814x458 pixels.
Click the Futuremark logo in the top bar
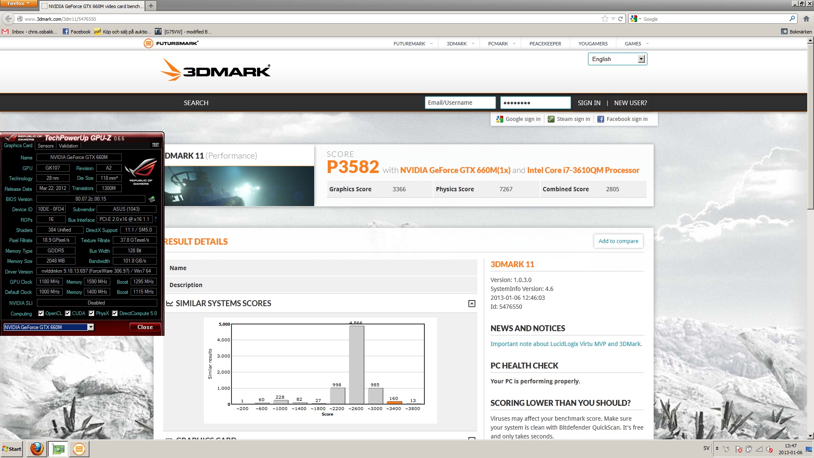(x=171, y=43)
